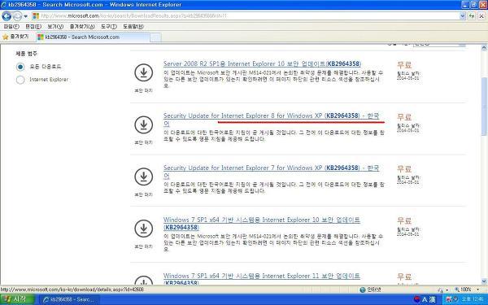Open Security Update for Internet Explorer 8 link

pyautogui.click(x=272, y=120)
